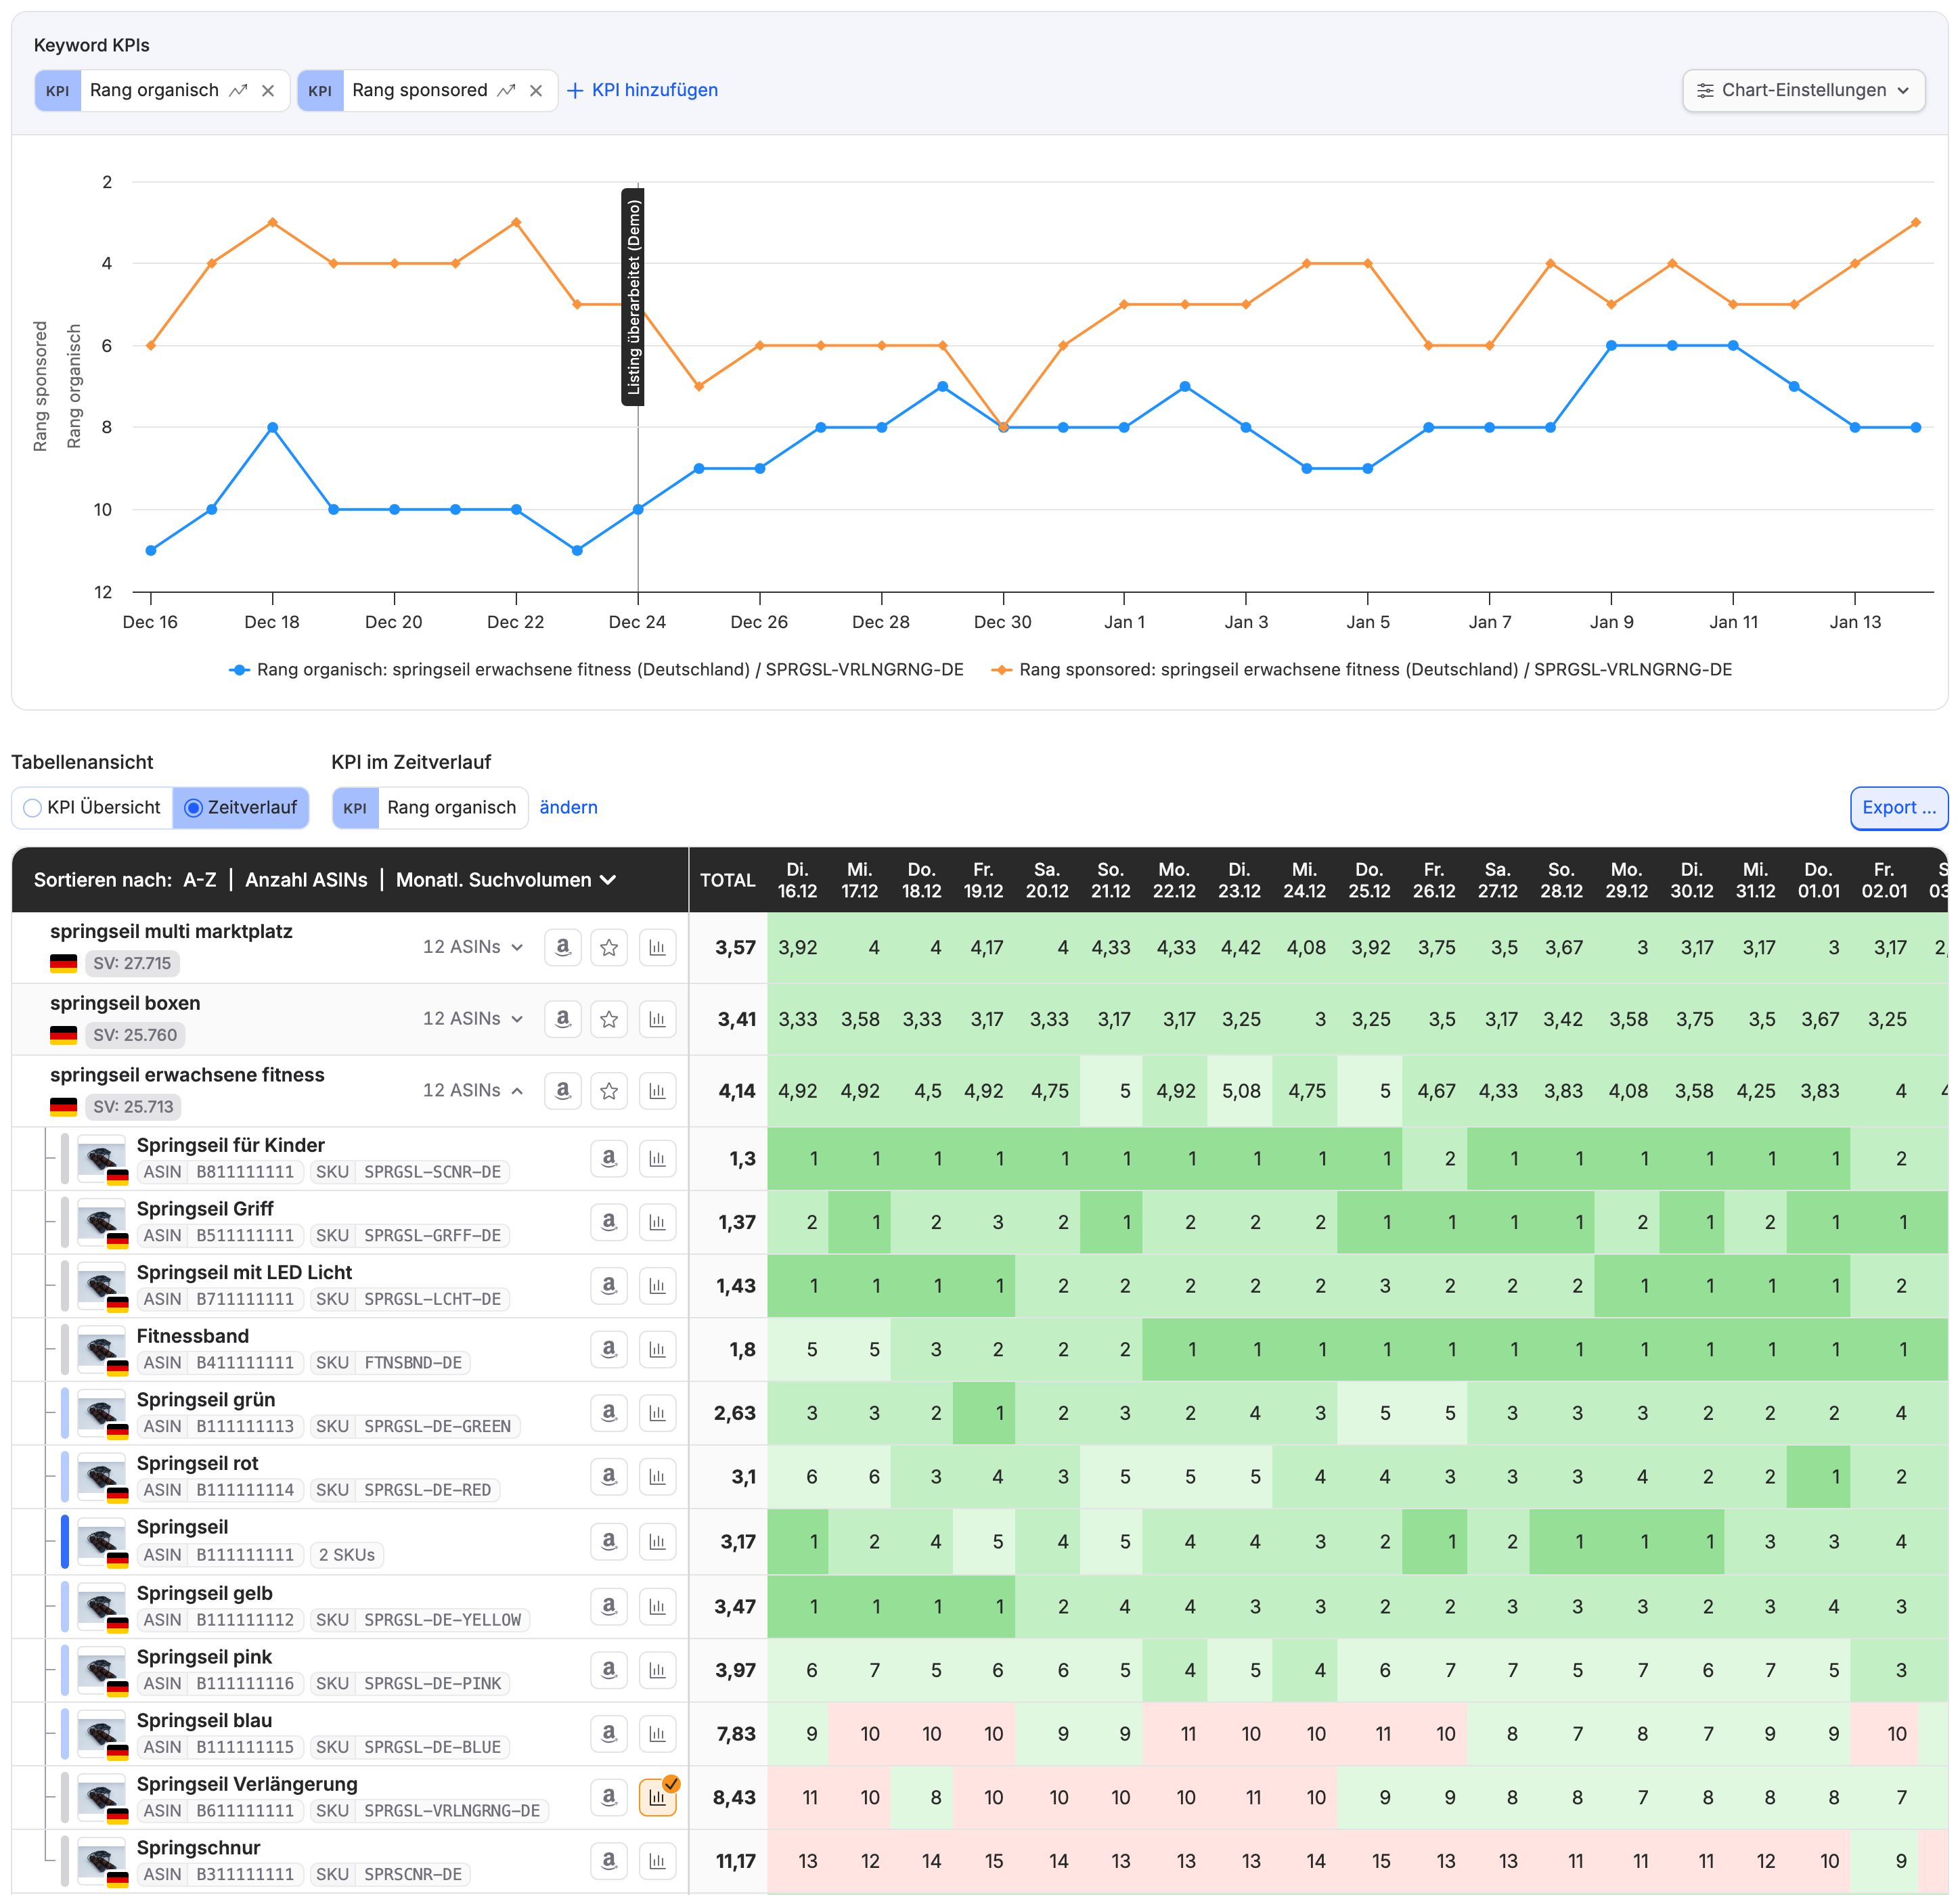The height and width of the screenshot is (1895, 1960).
Task: Click trend icon on Rang organisch chip
Action: click(x=238, y=90)
